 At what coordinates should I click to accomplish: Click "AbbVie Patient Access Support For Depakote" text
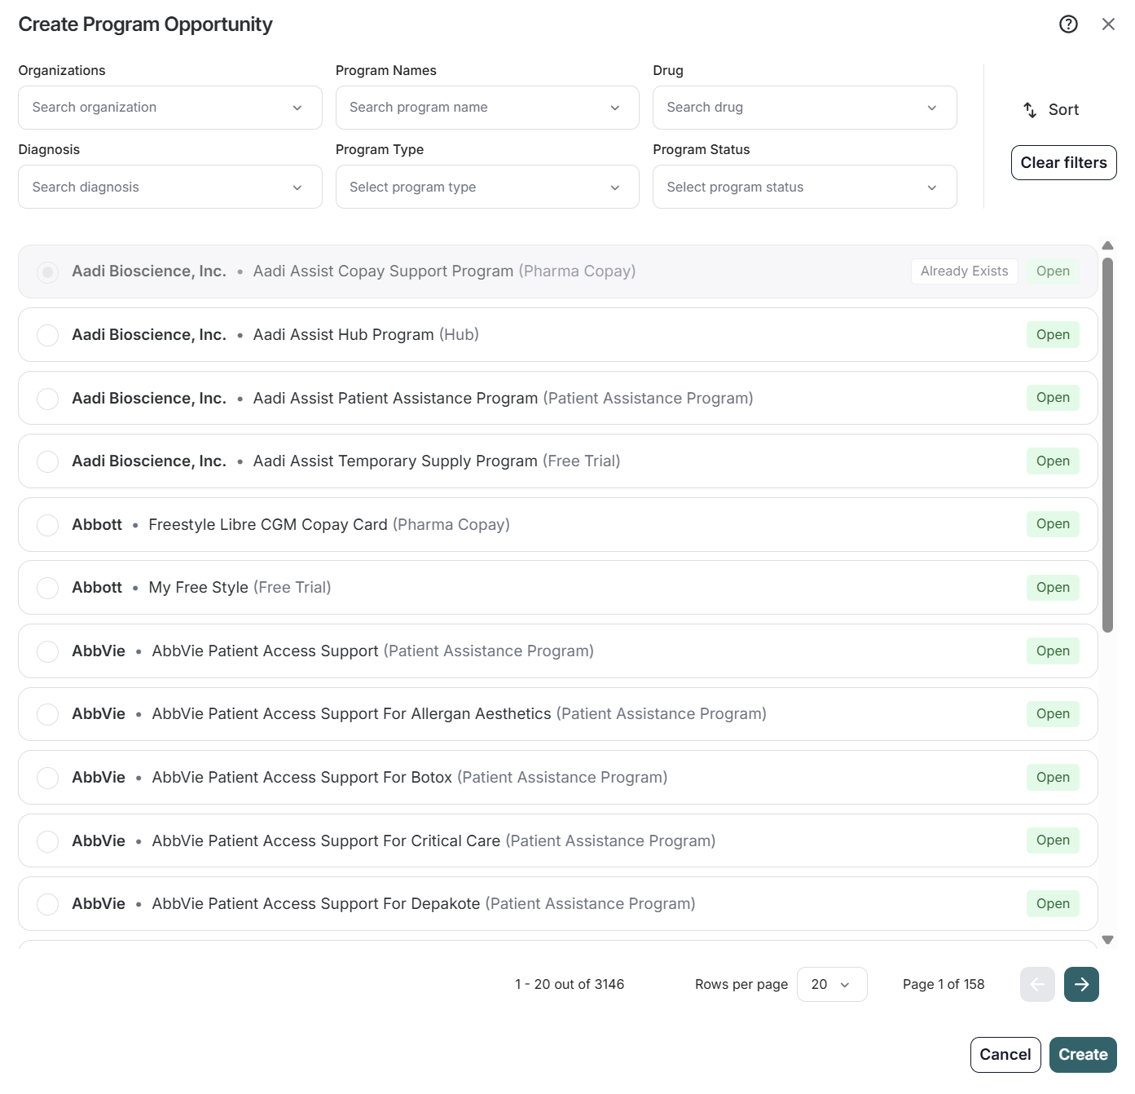[316, 904]
